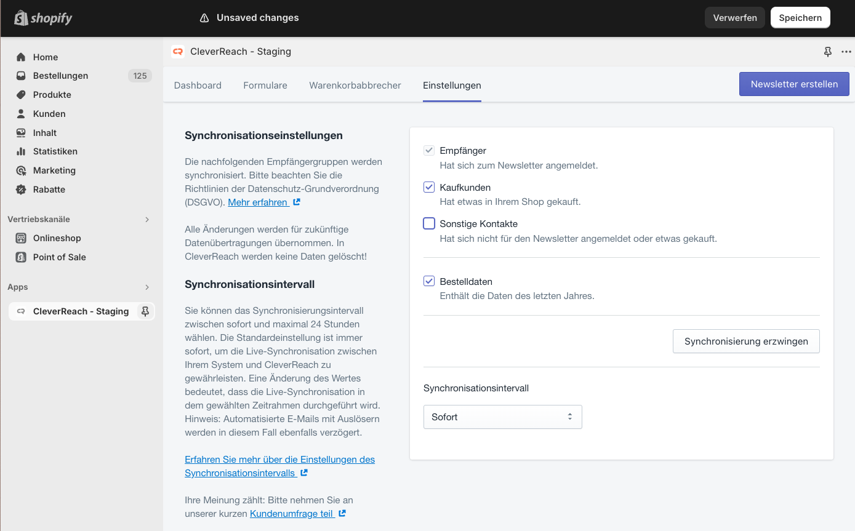Click the Point of Sale bag icon
This screenshot has height=531, width=855.
tap(21, 257)
